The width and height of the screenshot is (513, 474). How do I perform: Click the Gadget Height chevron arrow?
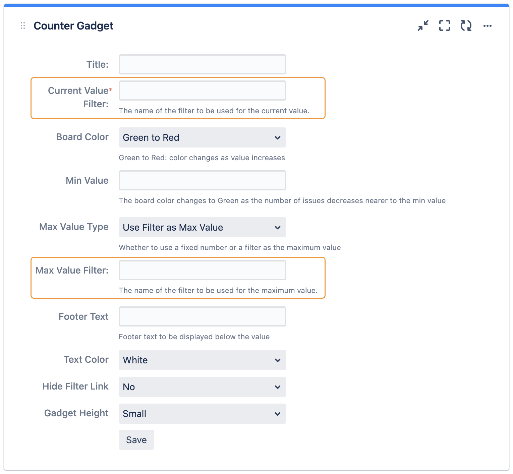click(278, 414)
